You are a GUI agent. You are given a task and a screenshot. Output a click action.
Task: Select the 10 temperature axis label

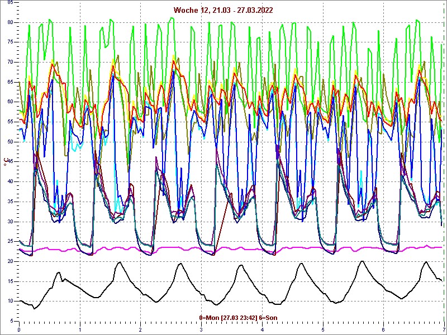pos(9,301)
